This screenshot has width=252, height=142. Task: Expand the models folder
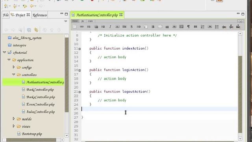point(14,119)
